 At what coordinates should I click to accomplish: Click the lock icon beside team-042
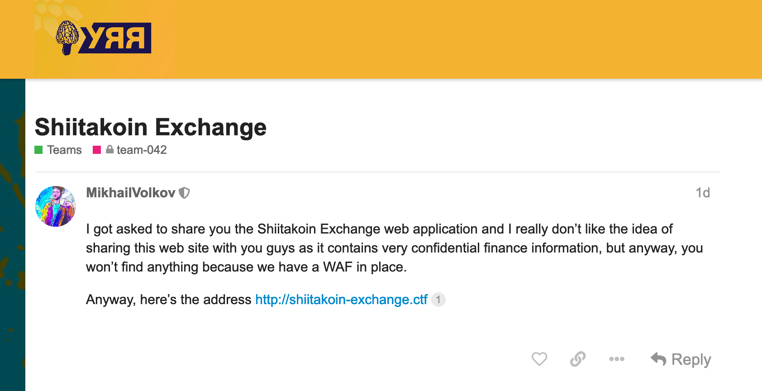110,149
